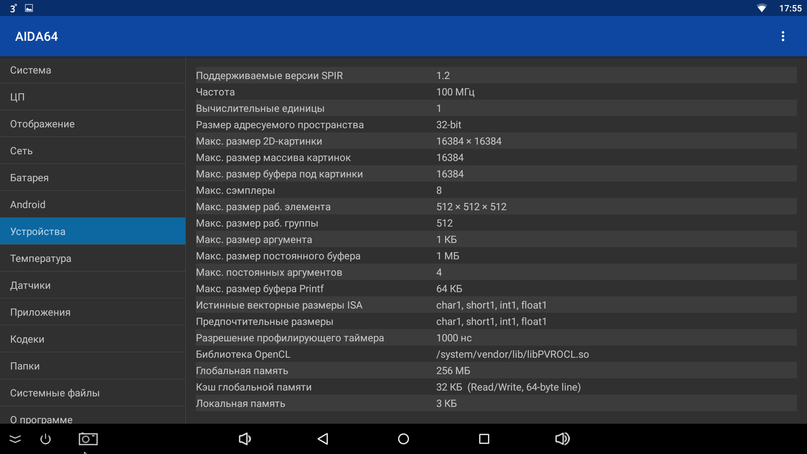Open Датчики sensor list
Screen dimensions: 807x454
click(92, 285)
